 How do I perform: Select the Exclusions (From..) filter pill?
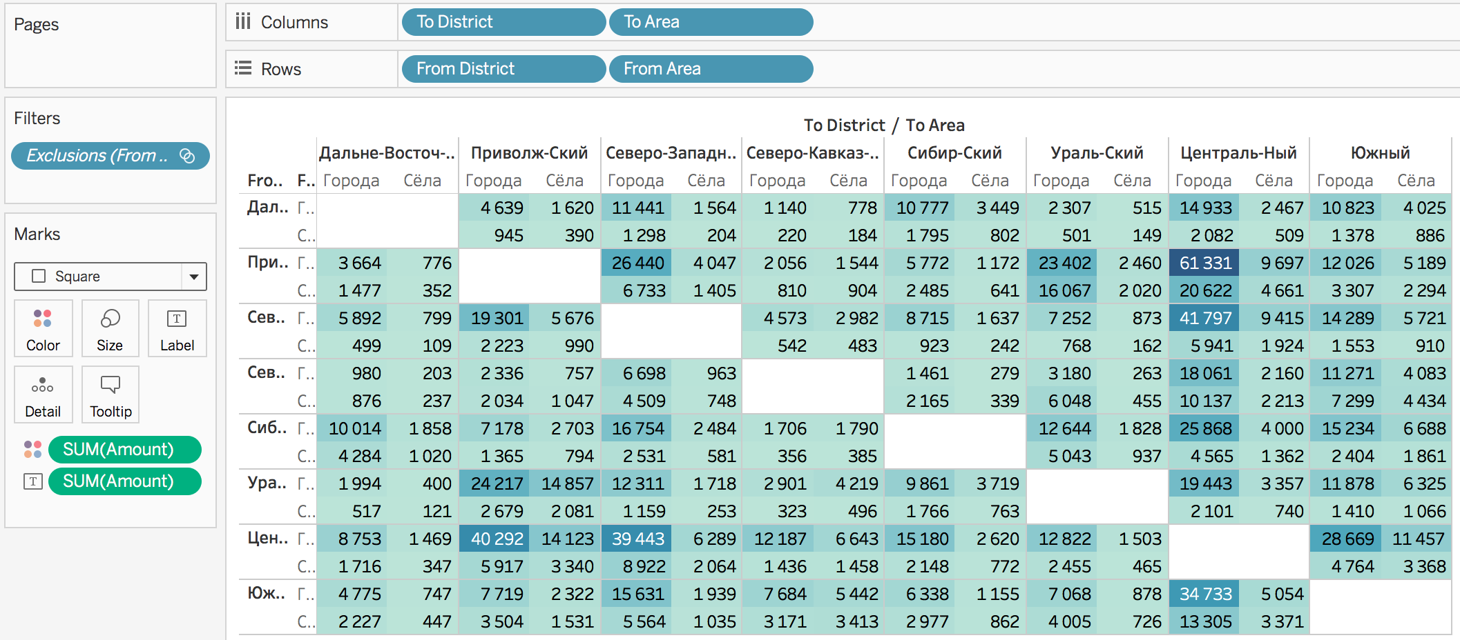97,156
